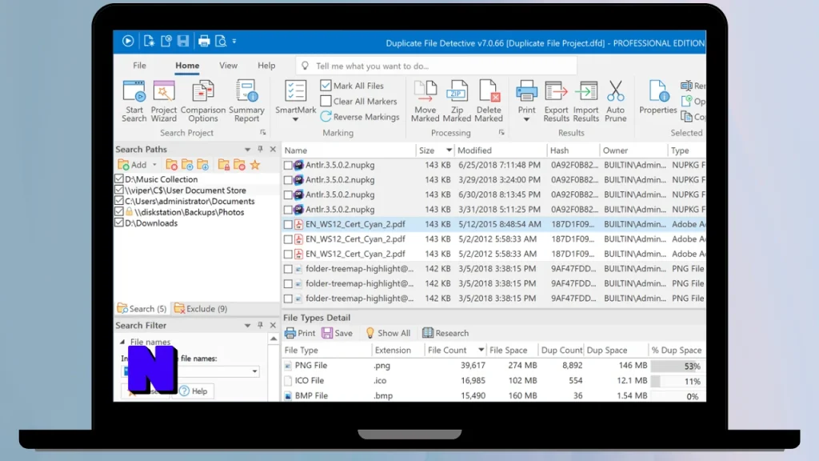Image resolution: width=819 pixels, height=461 pixels.
Task: Switch to the View ribbon tab
Action: (228, 66)
